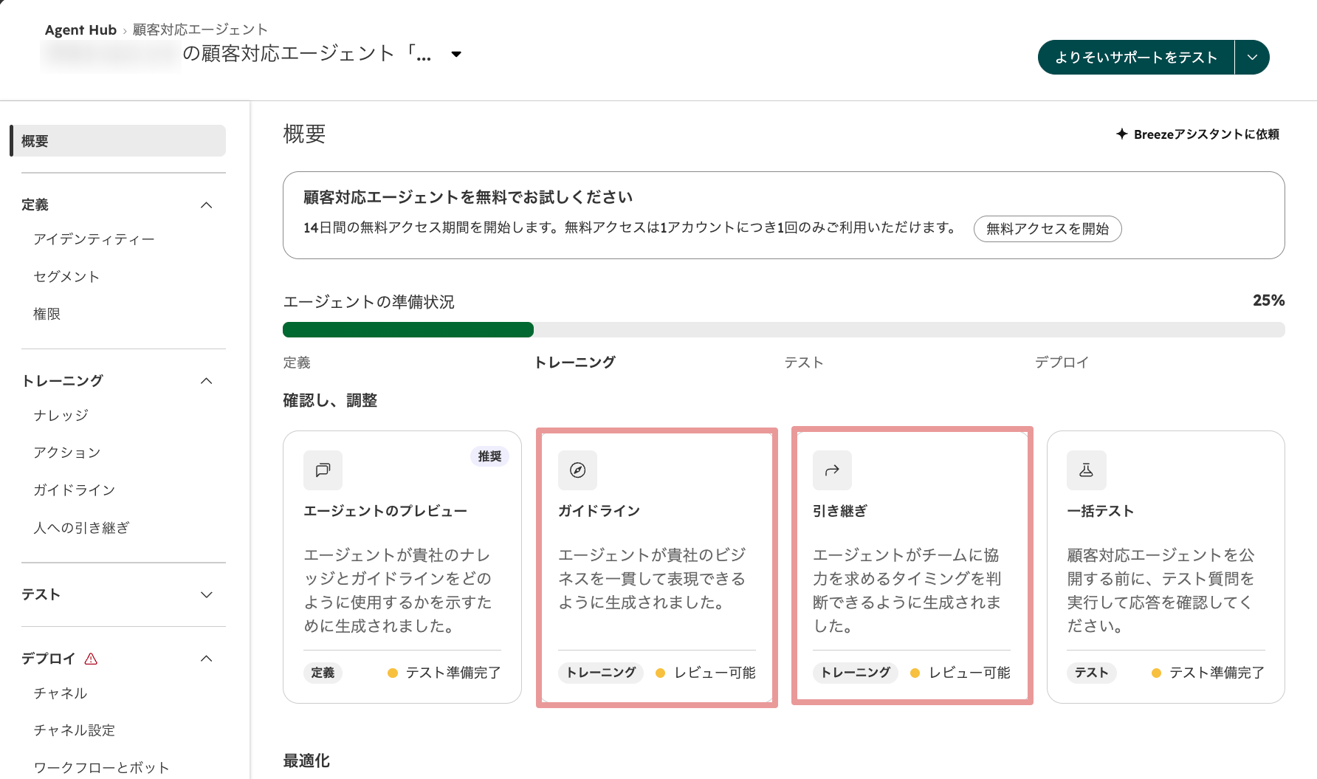Open セグメント in sidebar
Viewport: 1317px width, 779px height.
[66, 277]
